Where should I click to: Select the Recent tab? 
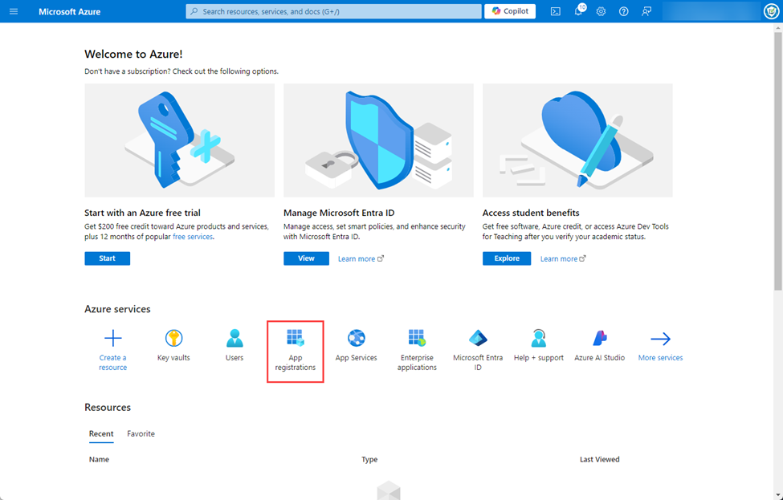click(100, 433)
